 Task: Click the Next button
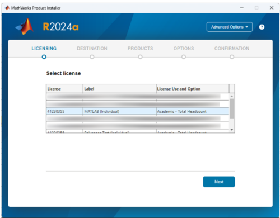219,182
